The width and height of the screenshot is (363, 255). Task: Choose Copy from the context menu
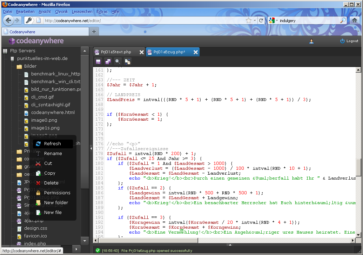click(x=53, y=173)
